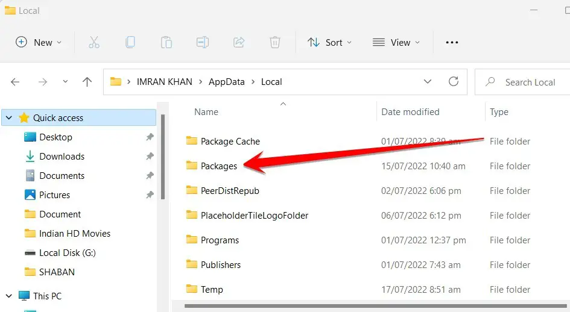Open Document folder in navigation pane
The image size is (570, 312).
[x=60, y=214]
